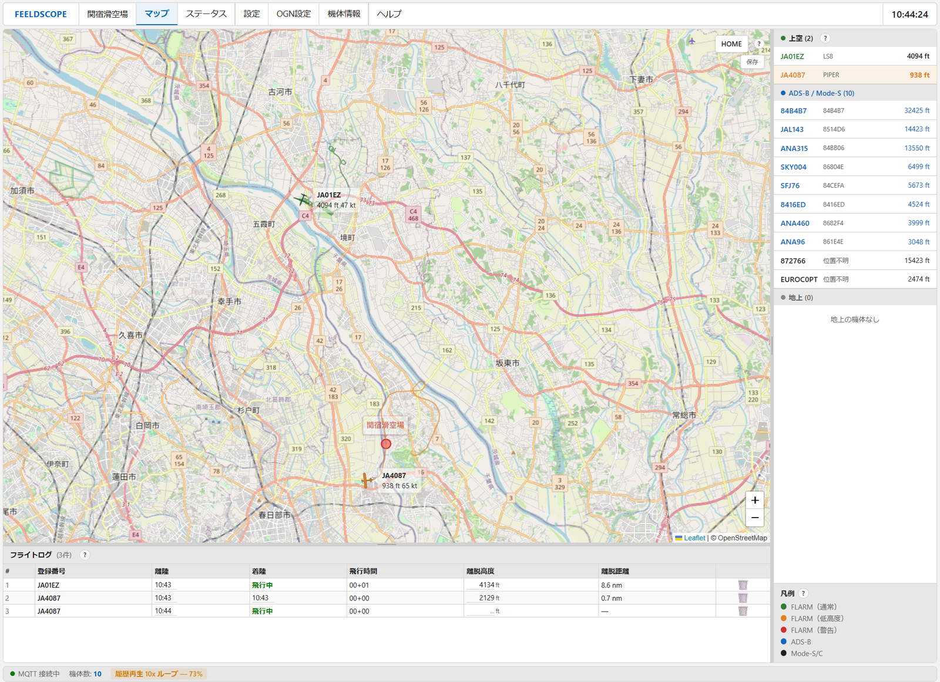This screenshot has width=940, height=682.
Task: Delete flight log row 3 trash icon
Action: click(743, 611)
